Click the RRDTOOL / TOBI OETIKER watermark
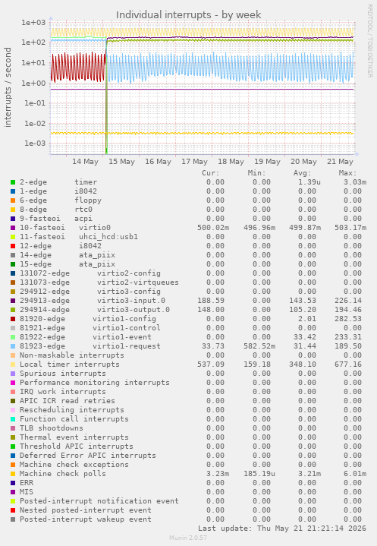 [x=369, y=41]
